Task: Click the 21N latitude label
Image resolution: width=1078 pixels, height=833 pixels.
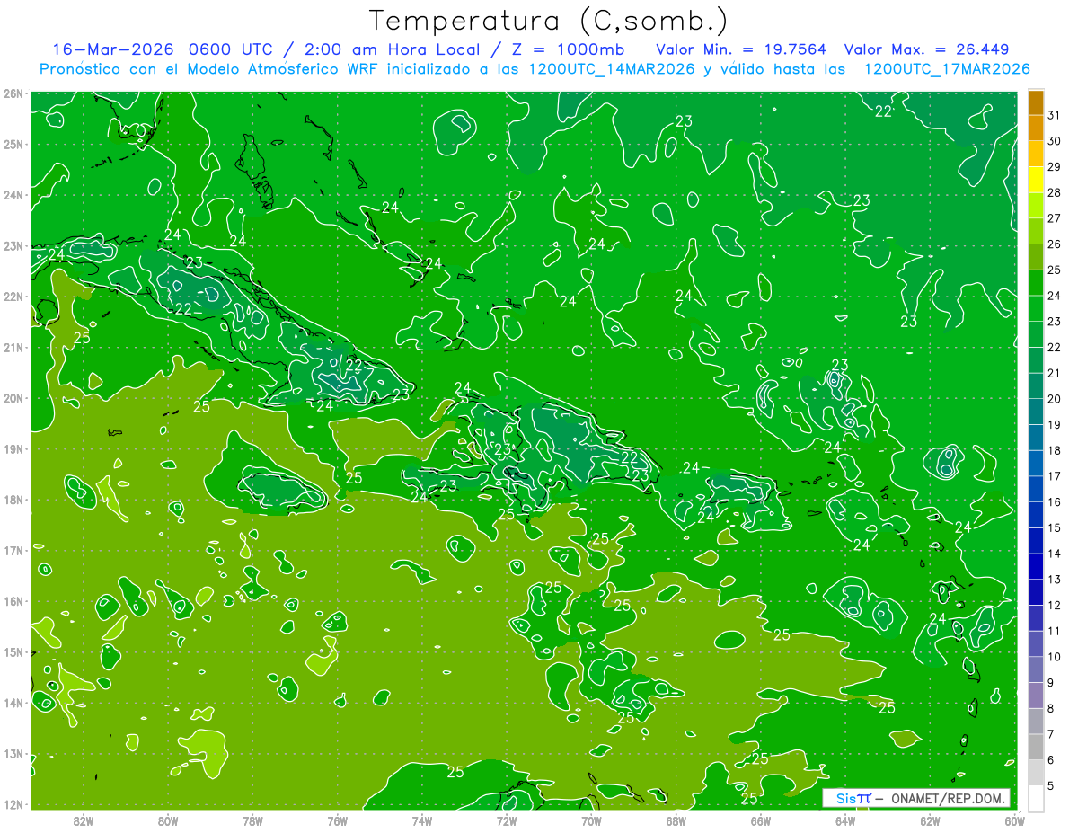Action: [x=13, y=347]
